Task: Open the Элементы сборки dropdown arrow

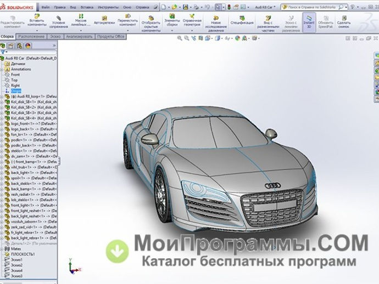Action: (172, 31)
